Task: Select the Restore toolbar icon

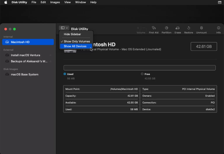Action: 189,28
